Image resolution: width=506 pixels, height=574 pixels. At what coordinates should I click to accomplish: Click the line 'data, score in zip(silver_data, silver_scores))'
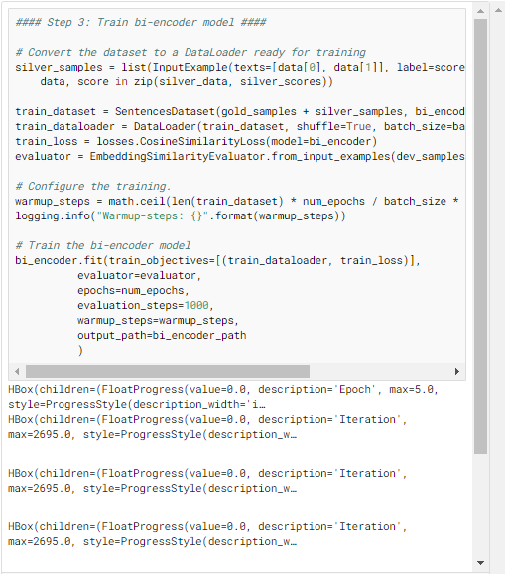187,82
